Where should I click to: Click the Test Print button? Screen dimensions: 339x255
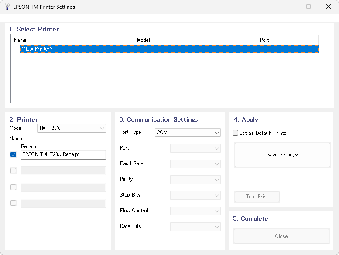(257, 197)
